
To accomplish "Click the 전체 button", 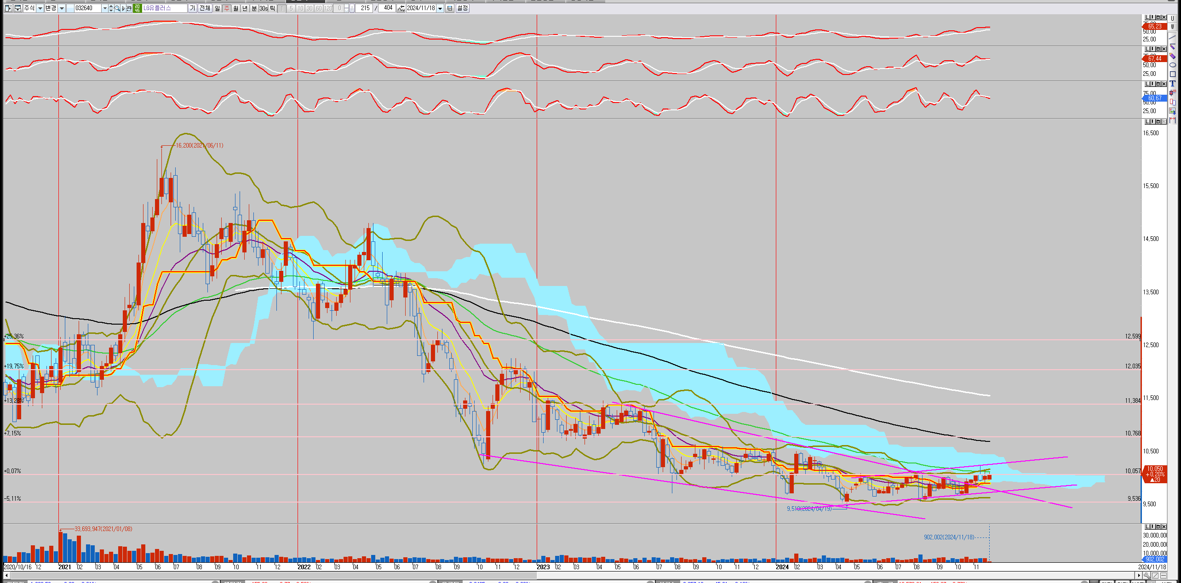I will 205,8.
